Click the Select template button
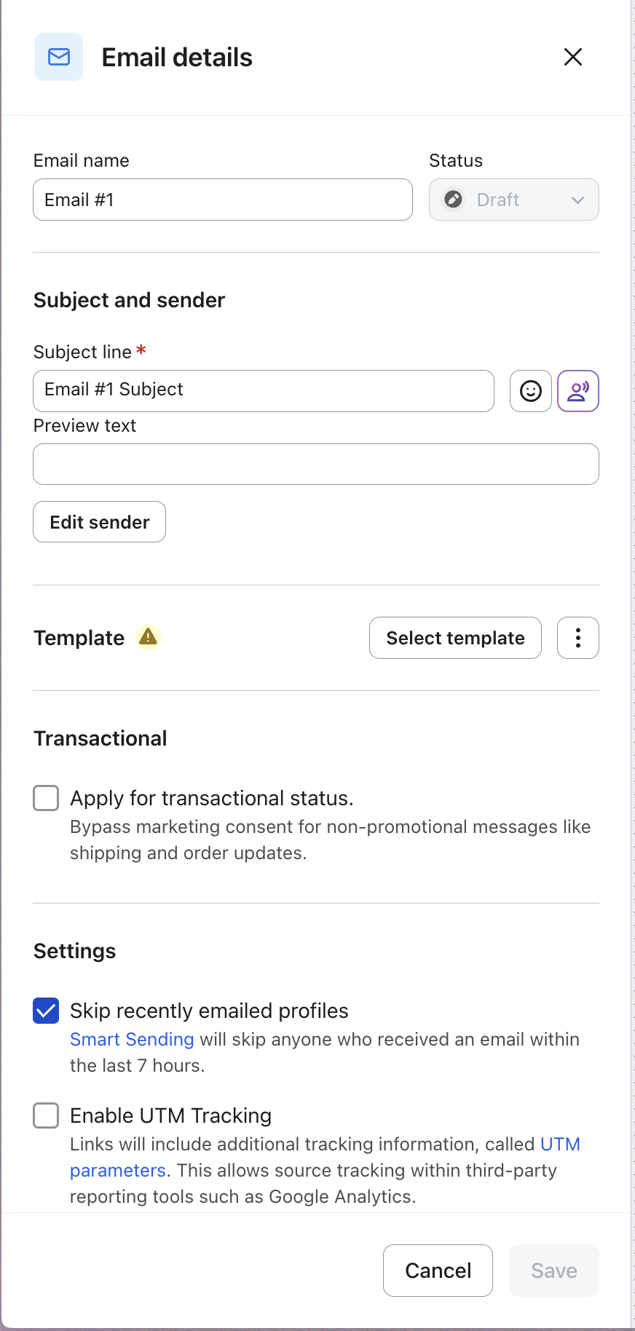This screenshot has width=635, height=1331. 455,638
